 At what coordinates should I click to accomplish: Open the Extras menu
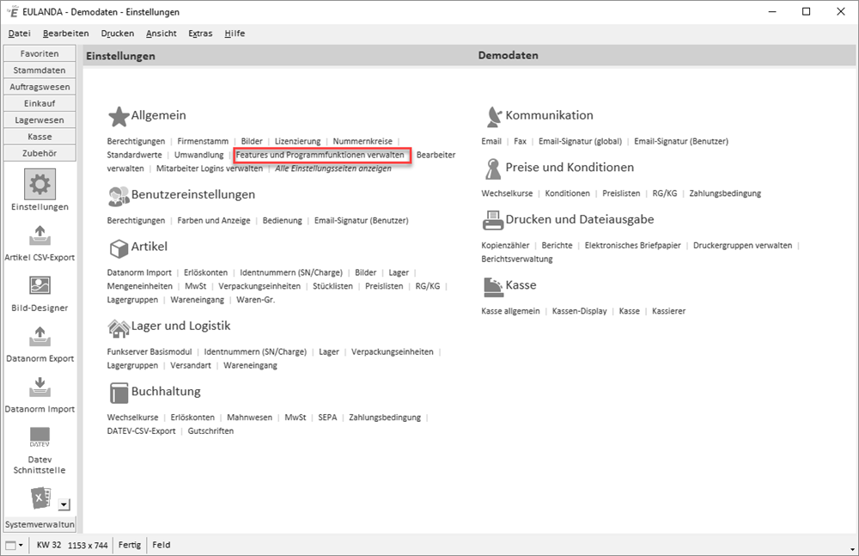[x=200, y=34]
